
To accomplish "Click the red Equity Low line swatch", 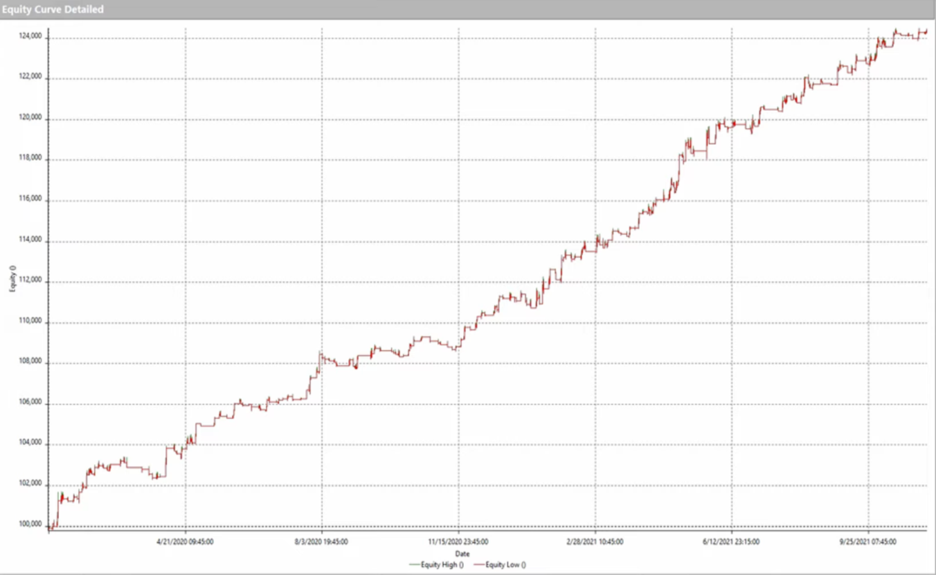I will pyautogui.click(x=478, y=565).
